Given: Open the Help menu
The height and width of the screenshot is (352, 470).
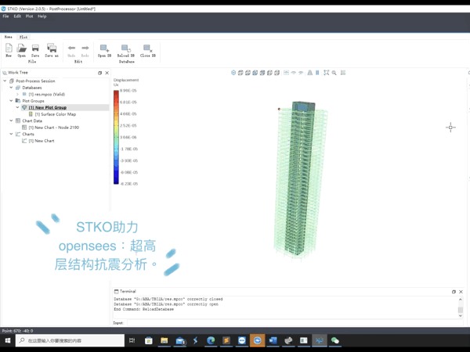Looking at the screenshot, I should click(42, 16).
